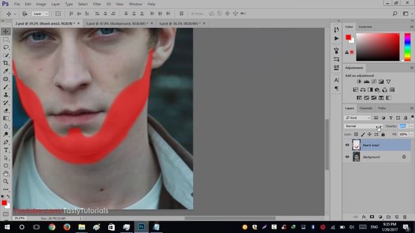Create new group folder in Layers panel
This screenshot has width=415, height=233.
(x=388, y=217)
